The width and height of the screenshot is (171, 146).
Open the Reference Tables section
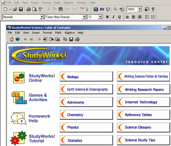[x=143, y=115]
